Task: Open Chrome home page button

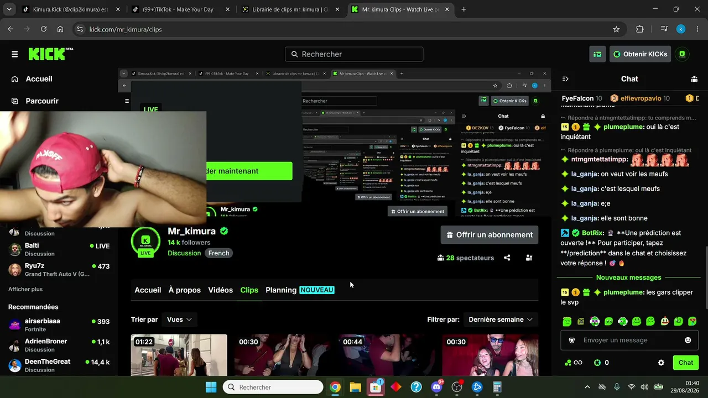Action: click(x=60, y=29)
